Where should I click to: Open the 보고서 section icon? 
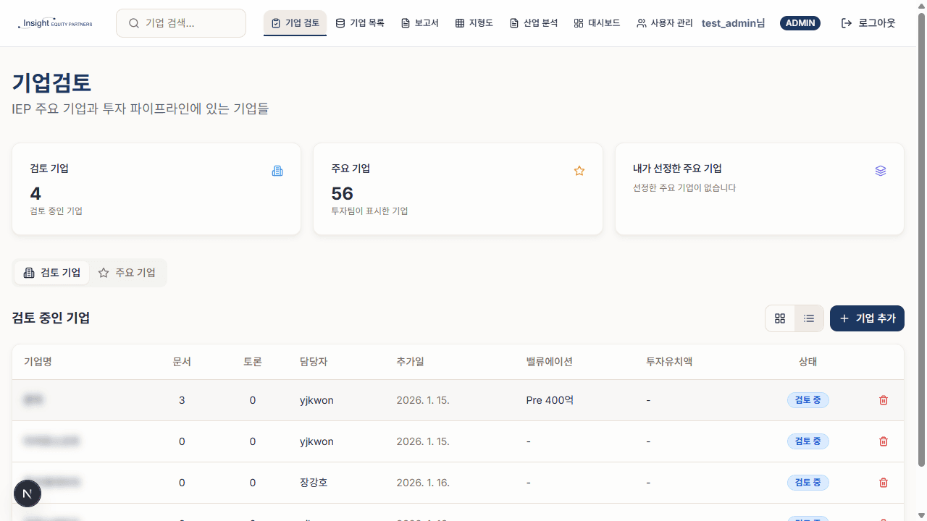coord(405,22)
